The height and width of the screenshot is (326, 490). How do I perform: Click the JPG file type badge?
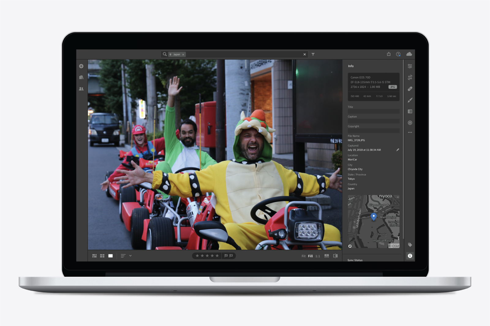[393, 87]
